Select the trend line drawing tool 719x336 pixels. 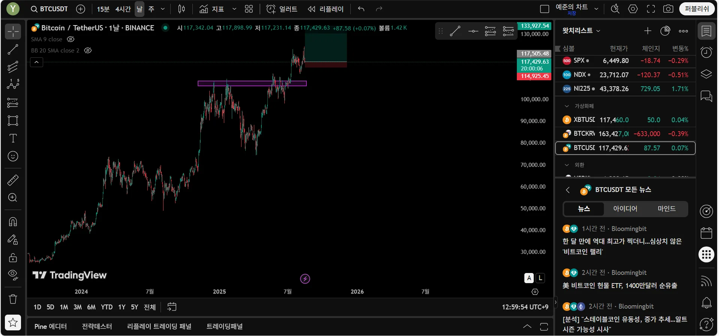tap(13, 49)
